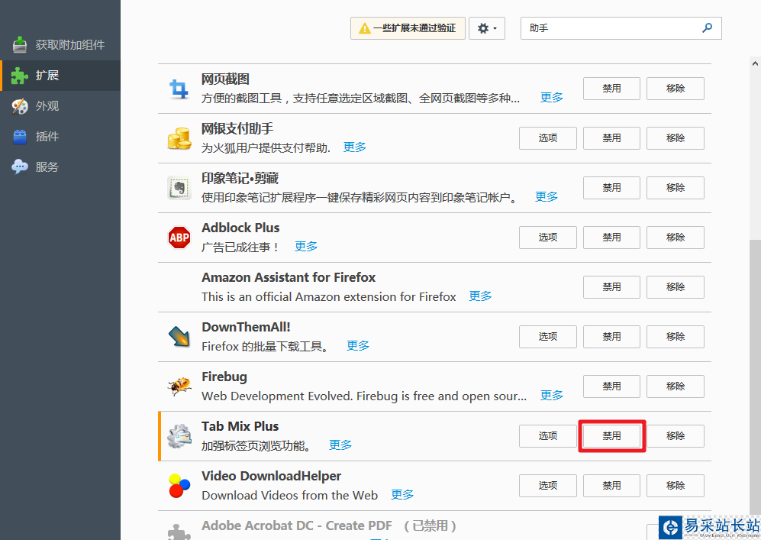This screenshot has width=761, height=540.
Task: Click the Tab Mix Plus gear icon
Action: tap(179, 436)
